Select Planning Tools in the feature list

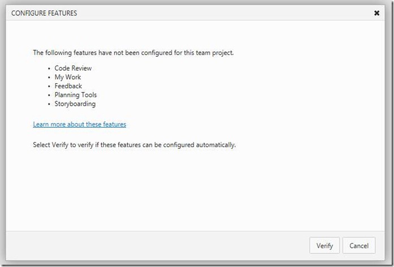pos(76,95)
